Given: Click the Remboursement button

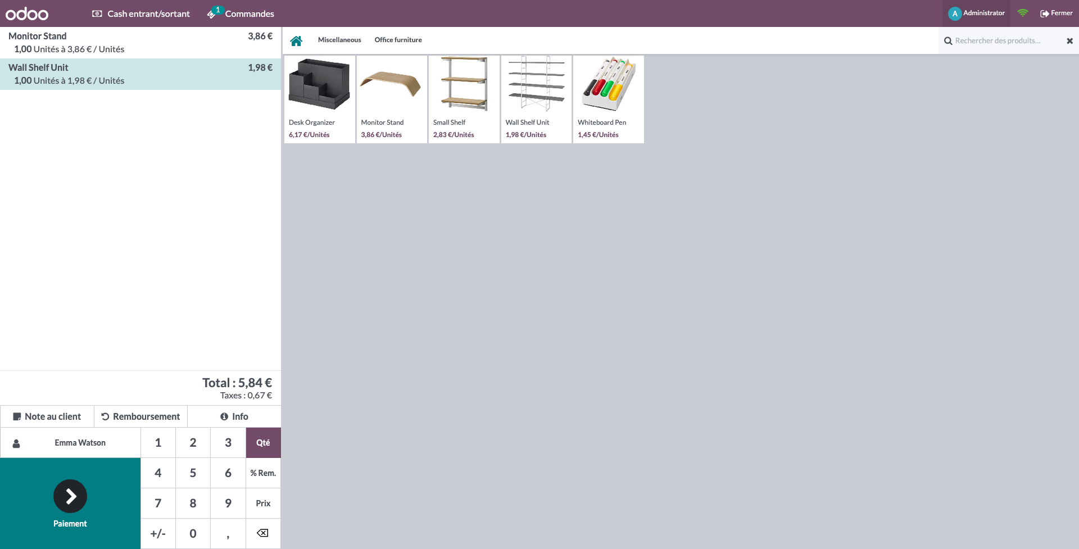Looking at the screenshot, I should 140,416.
